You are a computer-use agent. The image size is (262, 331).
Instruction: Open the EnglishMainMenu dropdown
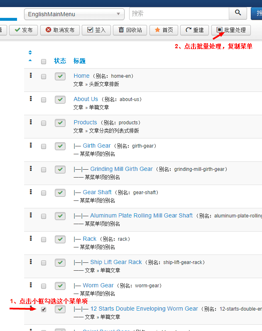pyautogui.click(x=74, y=14)
